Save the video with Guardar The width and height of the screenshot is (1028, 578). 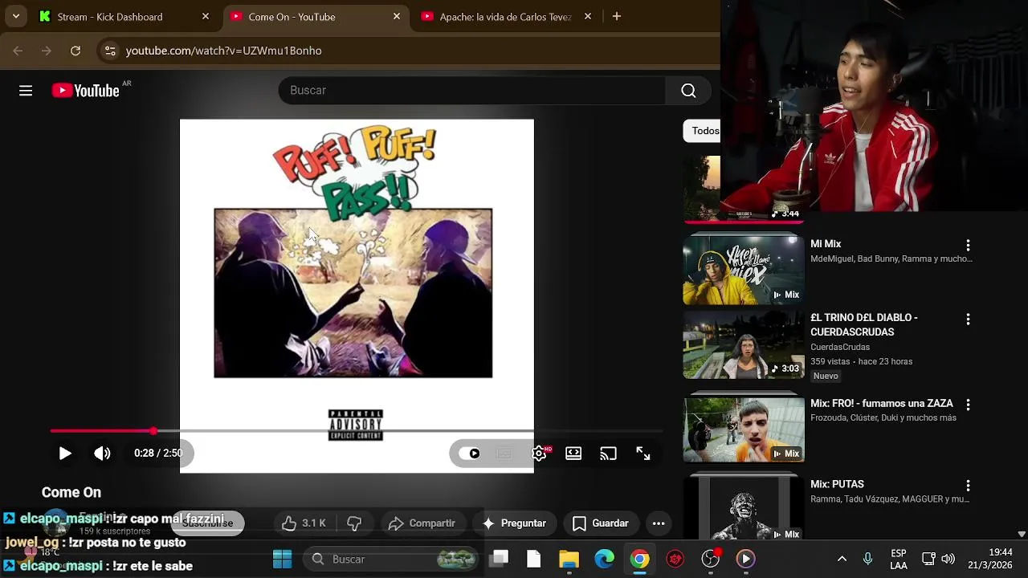[x=601, y=523]
